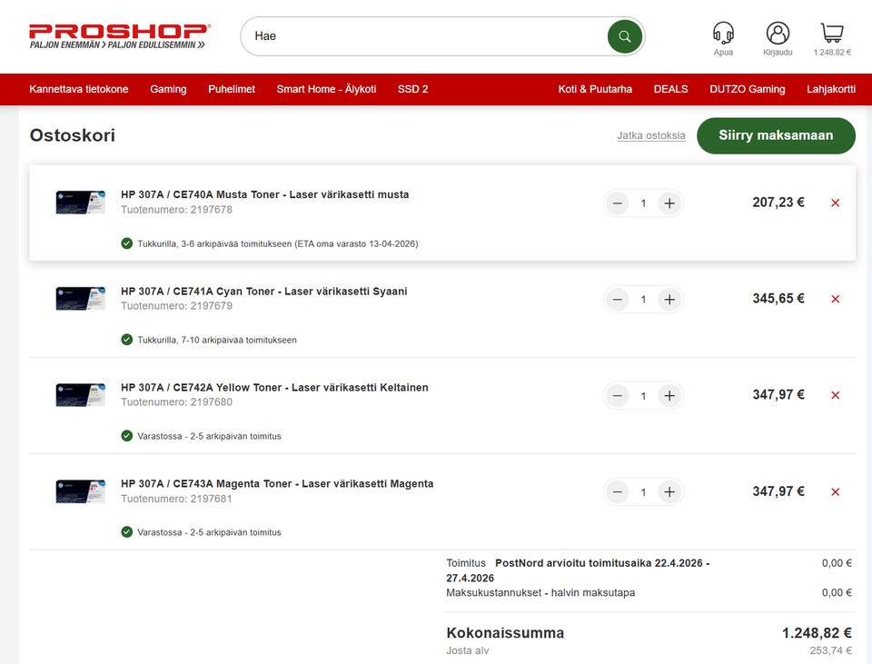Open CE740A Musta toner product thumbnail
This screenshot has height=664, width=872.
coord(80,203)
